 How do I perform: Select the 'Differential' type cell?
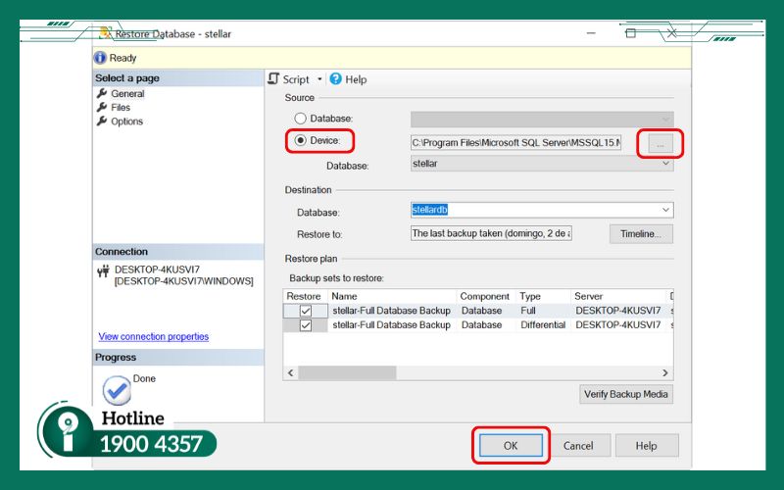(x=543, y=325)
